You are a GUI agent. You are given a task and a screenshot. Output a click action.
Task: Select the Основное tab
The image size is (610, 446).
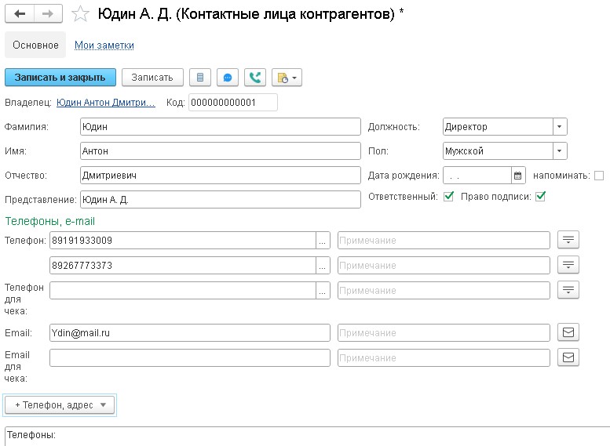point(35,45)
